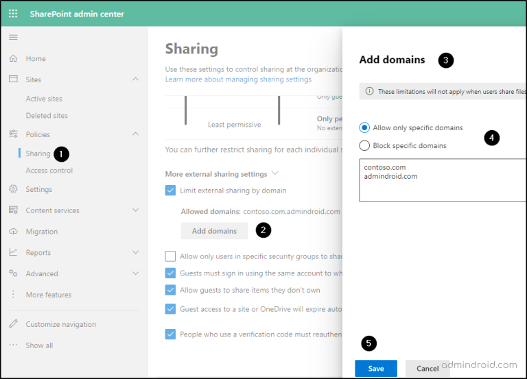Click the right sharing permission slider handle
This screenshot has height=379, width=527.
tap(279, 110)
